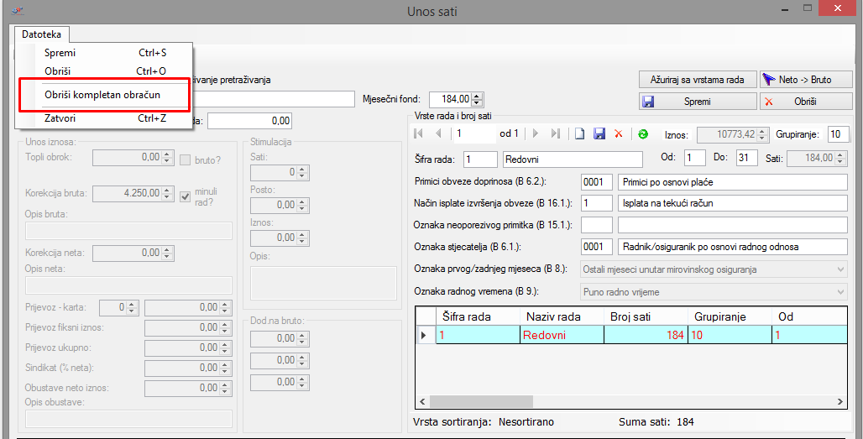863x439 pixels.
Task: Select 'Obriši kompletan obračun' menu entry
Action: click(x=102, y=95)
